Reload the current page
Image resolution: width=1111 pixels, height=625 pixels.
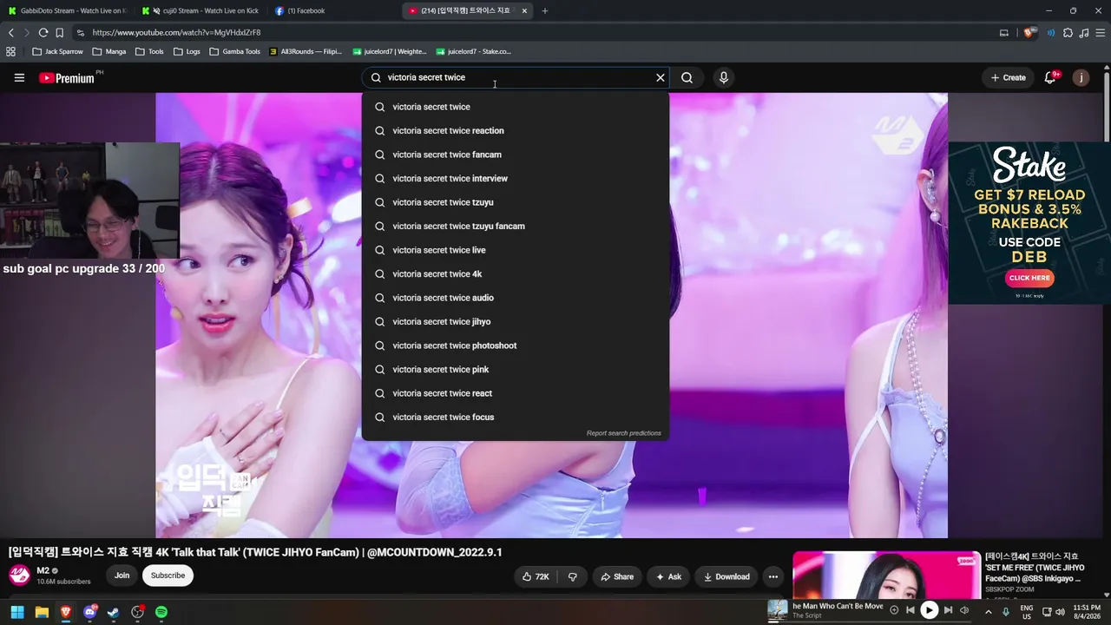(x=43, y=32)
